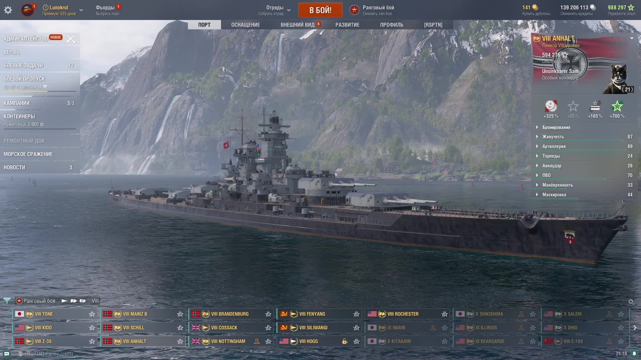The width and height of the screenshot is (641, 360).
Task: Switch to the РАЗВИТИЕ tab
Action: tap(347, 25)
